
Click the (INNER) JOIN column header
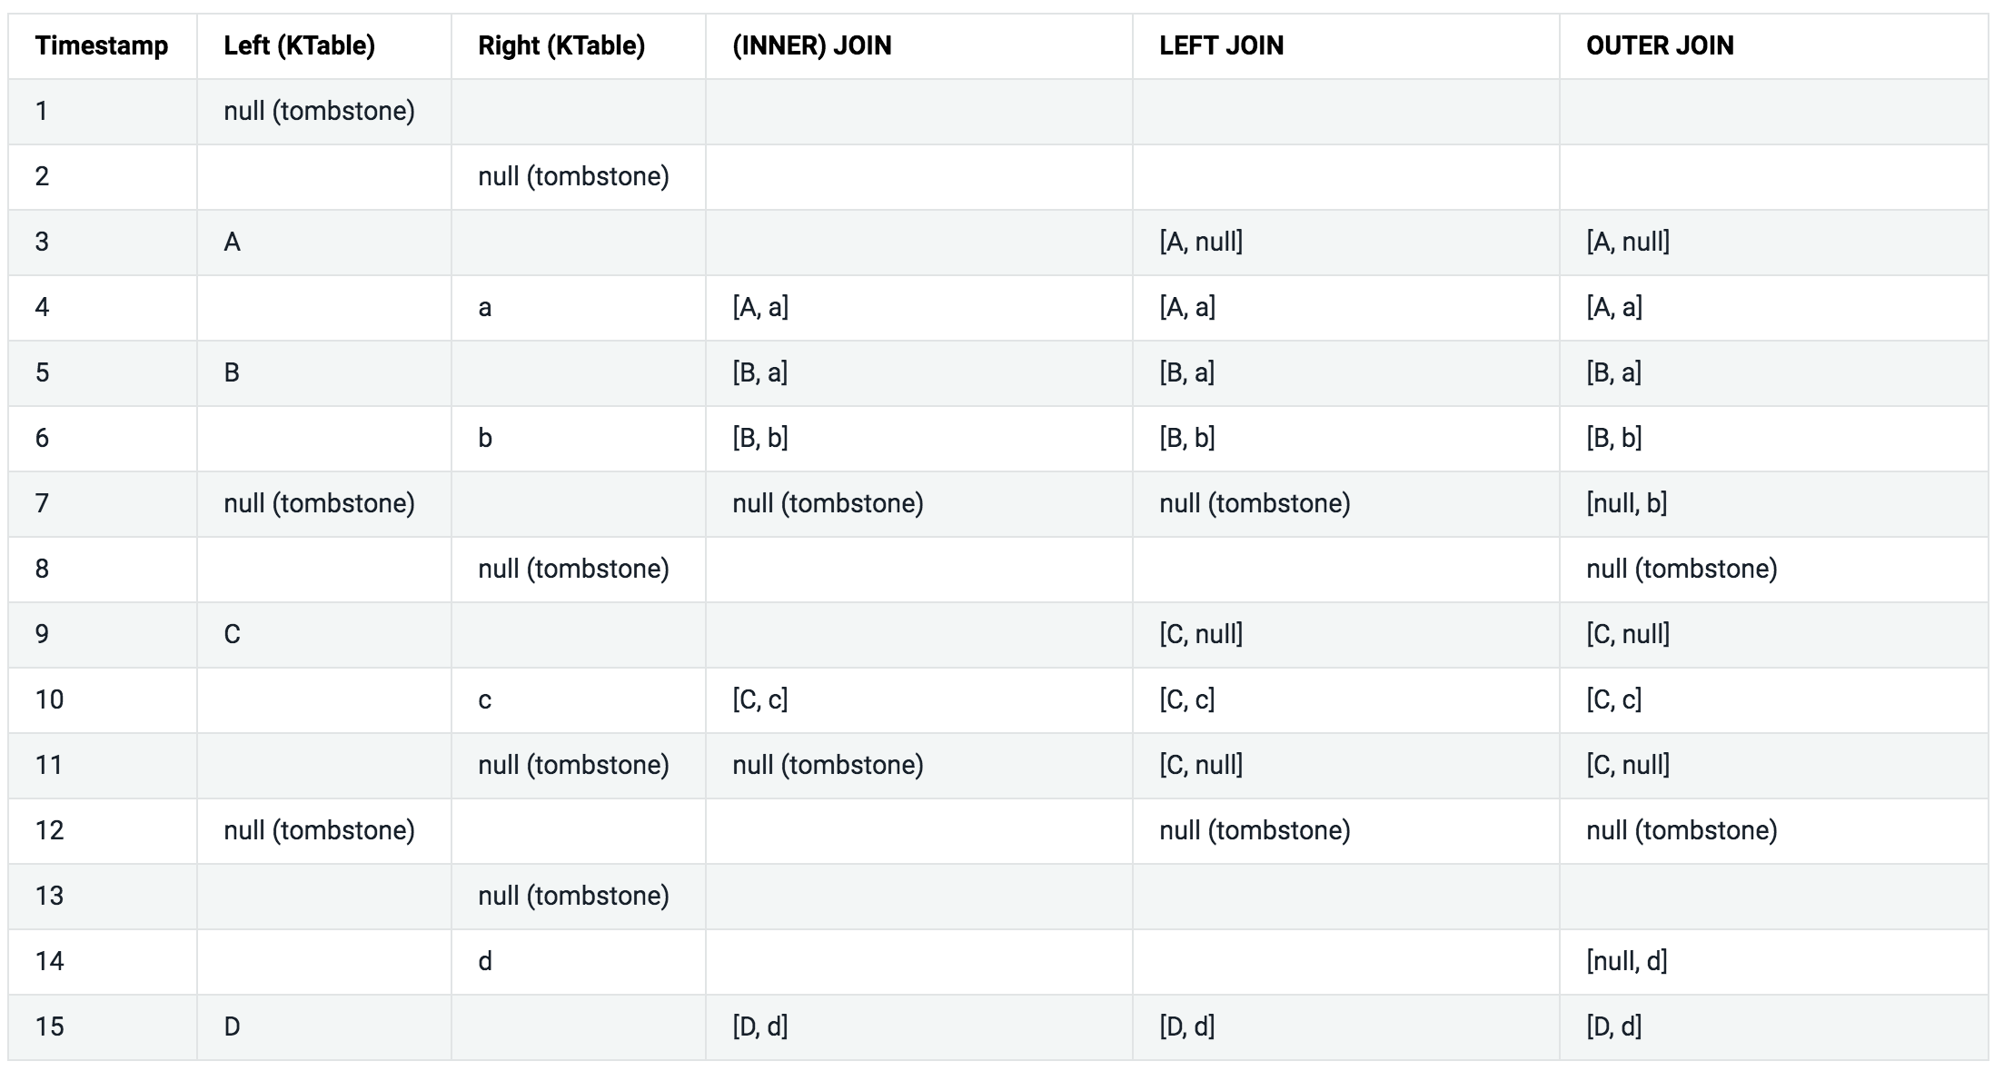pyautogui.click(x=811, y=45)
